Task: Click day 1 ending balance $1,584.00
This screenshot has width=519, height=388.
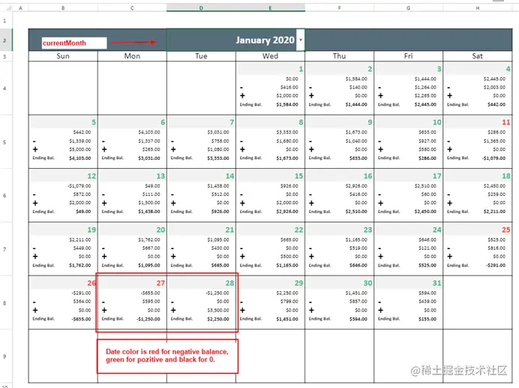Action: point(287,104)
